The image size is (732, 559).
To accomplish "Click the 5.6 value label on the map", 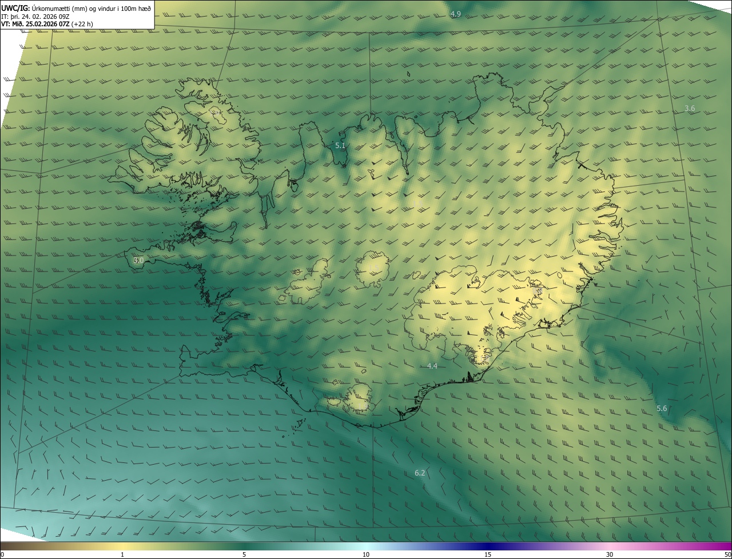I will click(662, 408).
